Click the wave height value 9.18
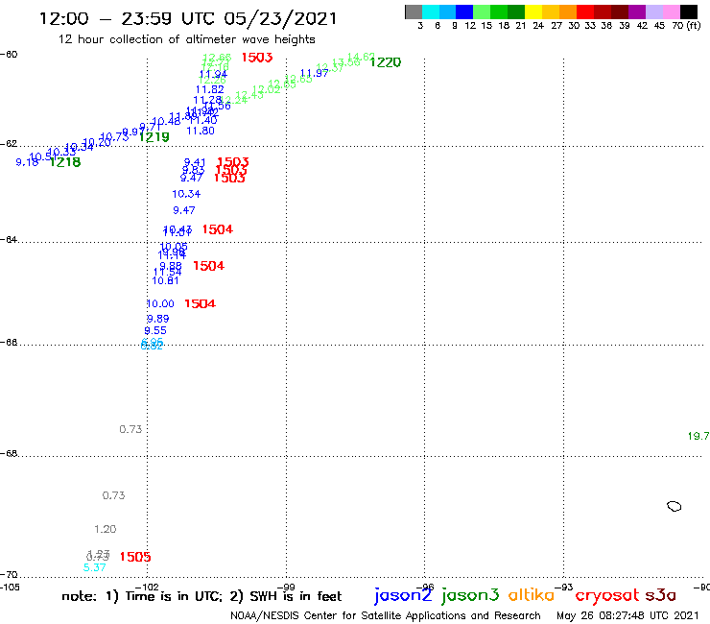The width and height of the screenshot is (710, 624). (27, 162)
